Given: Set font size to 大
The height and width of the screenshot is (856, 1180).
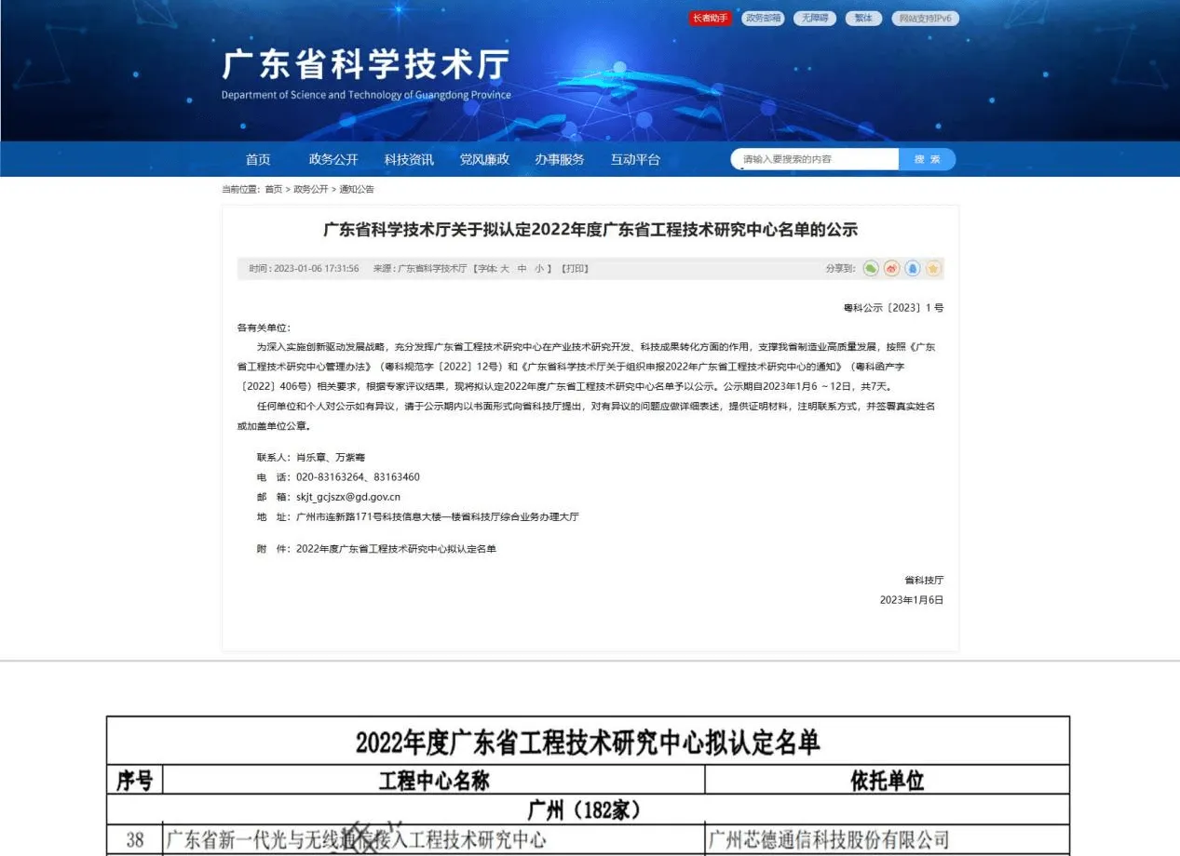Looking at the screenshot, I should (505, 269).
